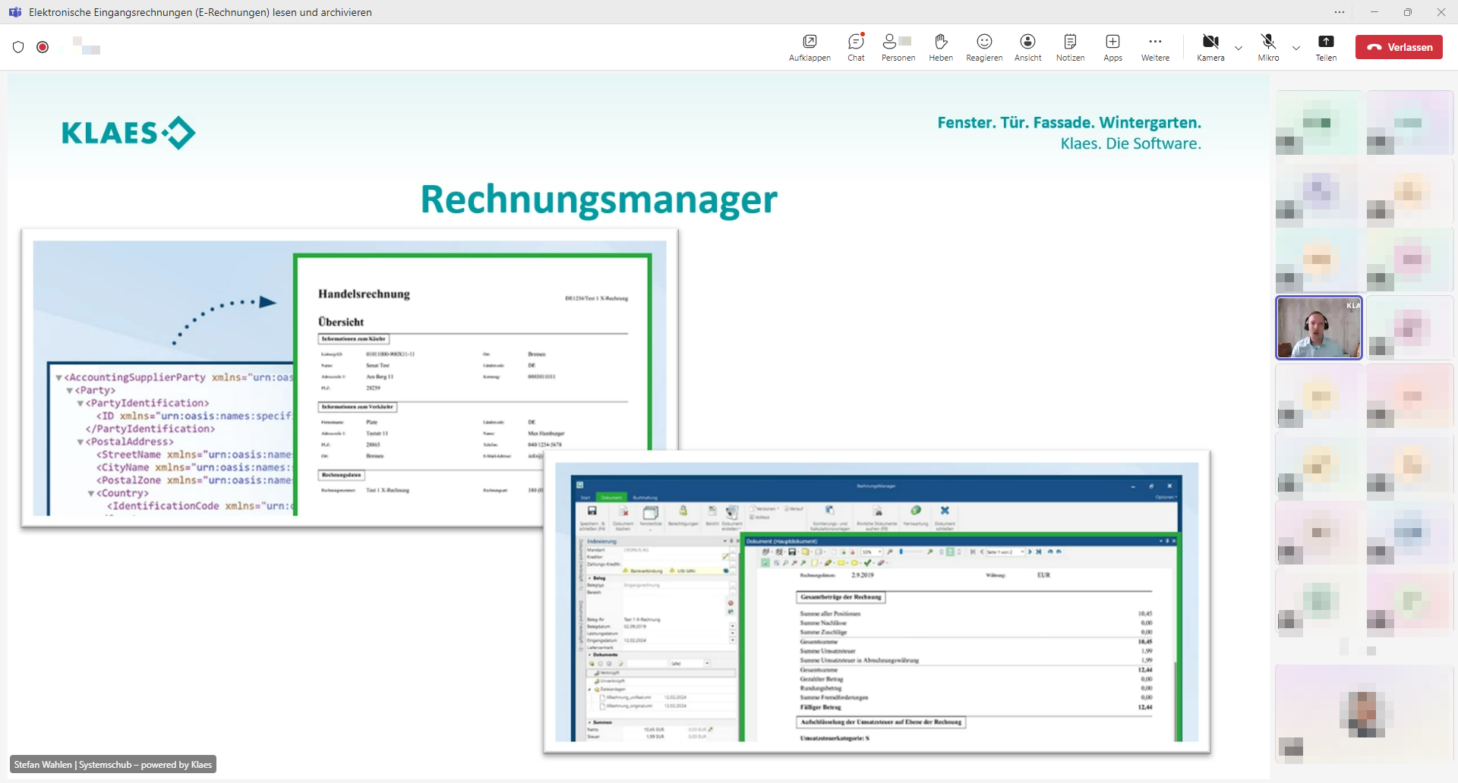Select the bottom participant video tile

[x=1365, y=714]
